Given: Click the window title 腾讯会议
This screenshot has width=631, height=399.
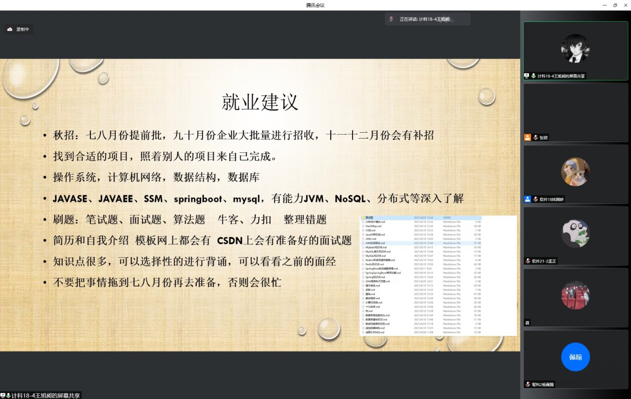Looking at the screenshot, I should click(x=315, y=5).
